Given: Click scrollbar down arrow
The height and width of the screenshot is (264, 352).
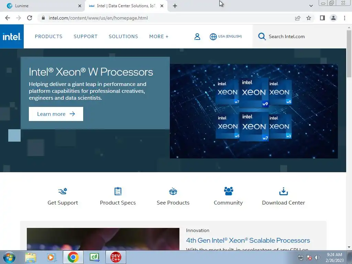Looking at the screenshot, I should click(349, 247).
